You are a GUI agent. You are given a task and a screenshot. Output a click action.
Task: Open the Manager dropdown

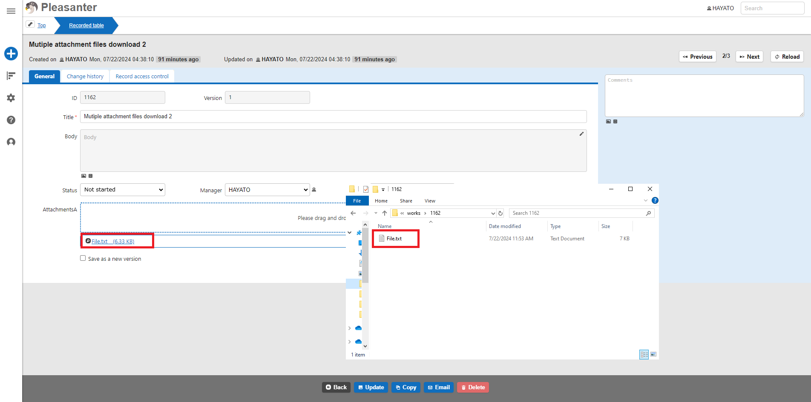pyautogui.click(x=267, y=190)
